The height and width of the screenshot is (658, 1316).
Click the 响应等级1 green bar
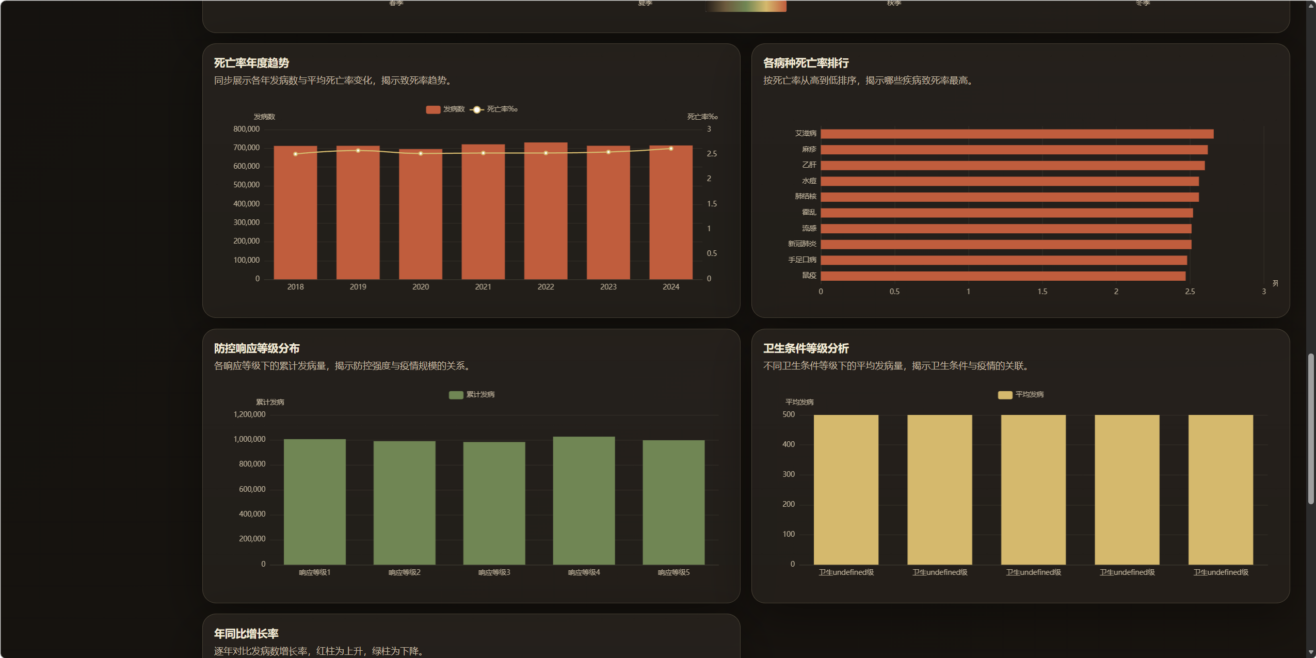click(314, 501)
